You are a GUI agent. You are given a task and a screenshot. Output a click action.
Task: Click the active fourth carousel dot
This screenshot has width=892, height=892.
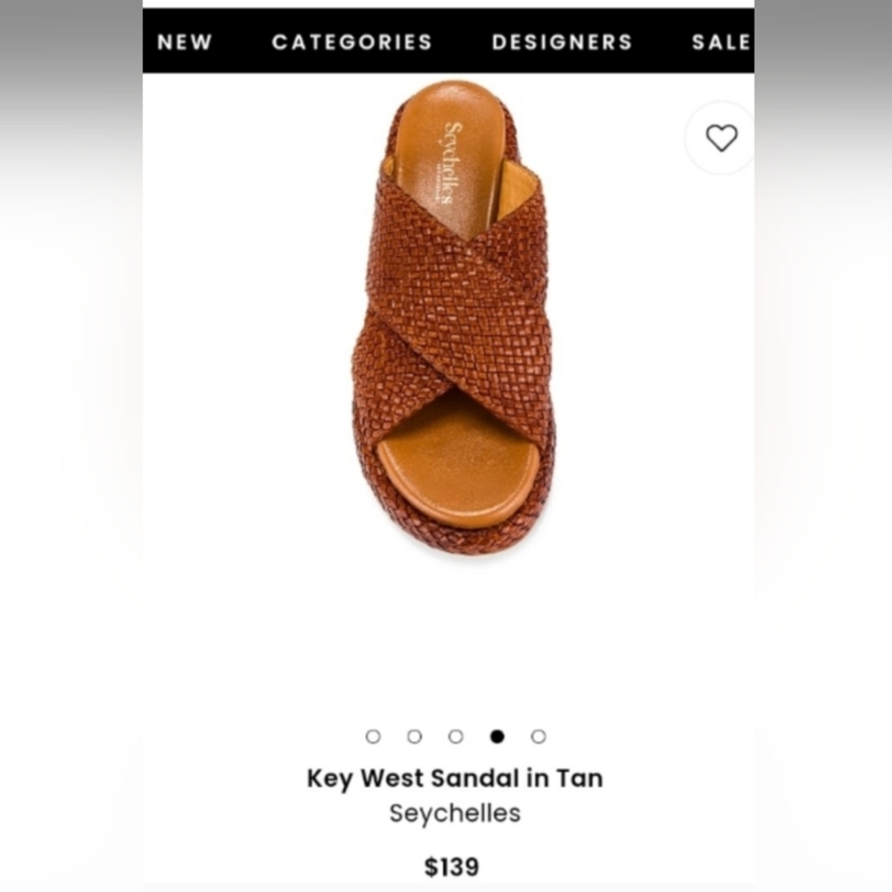pyautogui.click(x=497, y=736)
